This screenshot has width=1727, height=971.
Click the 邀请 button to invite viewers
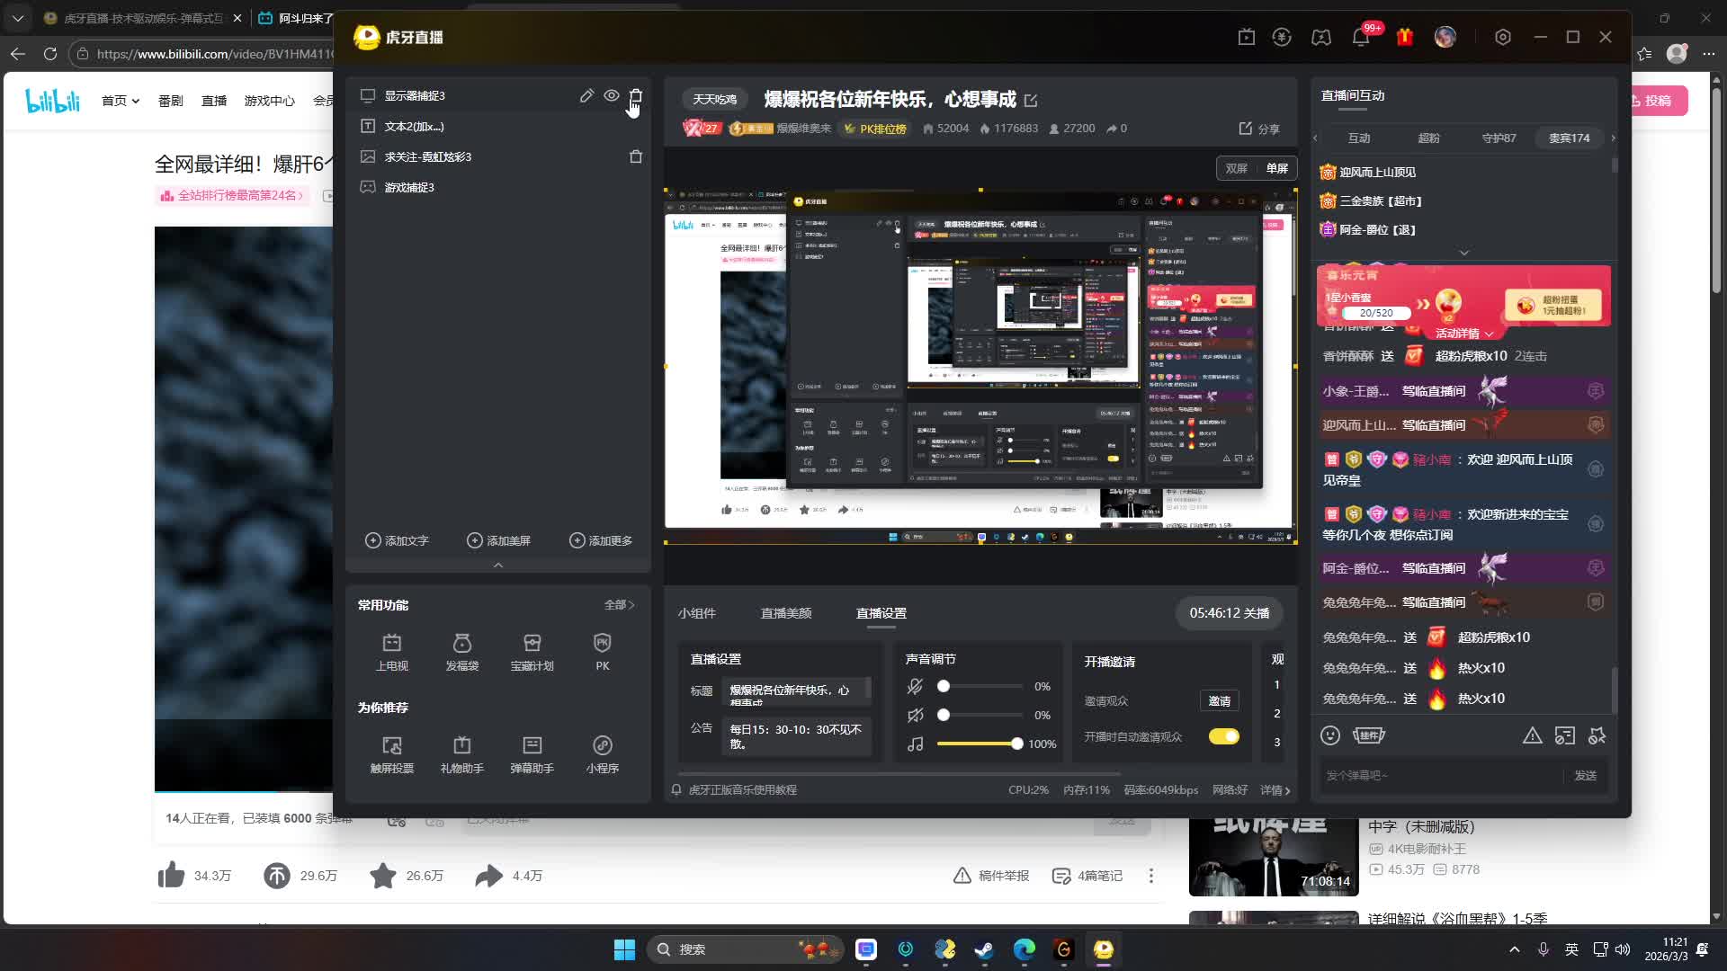pyautogui.click(x=1219, y=700)
